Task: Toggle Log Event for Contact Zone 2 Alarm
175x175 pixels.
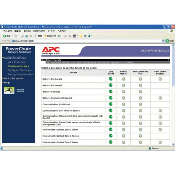Action: pos(110,142)
